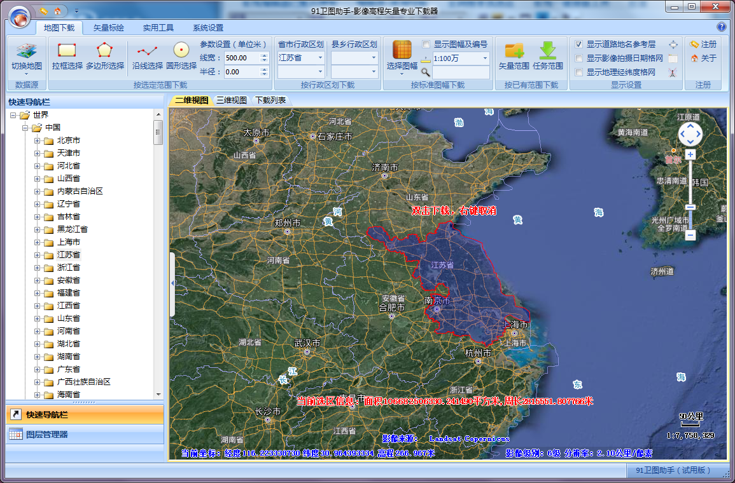735x483 pixels.
Task: Enable 显示影像拍摄日期格网 checkbox
Action: (578, 58)
